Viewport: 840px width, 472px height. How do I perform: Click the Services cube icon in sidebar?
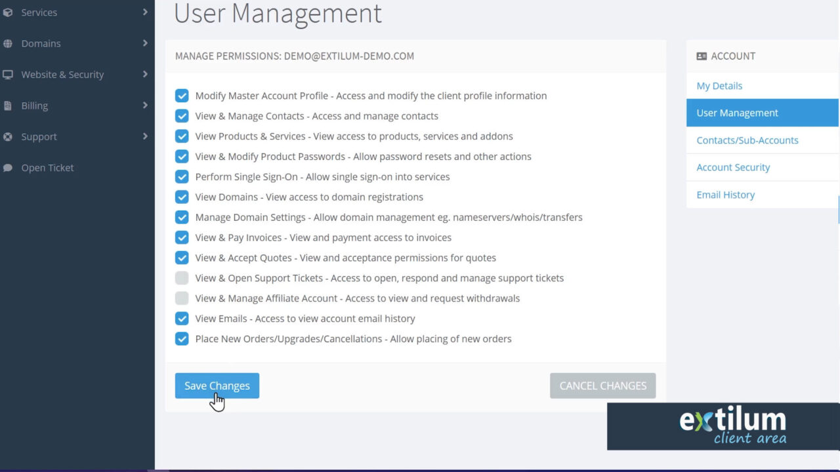(x=9, y=12)
